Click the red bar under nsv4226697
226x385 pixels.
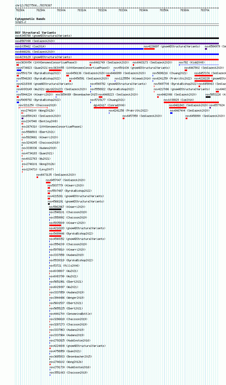pyautogui.click(x=149, y=49)
